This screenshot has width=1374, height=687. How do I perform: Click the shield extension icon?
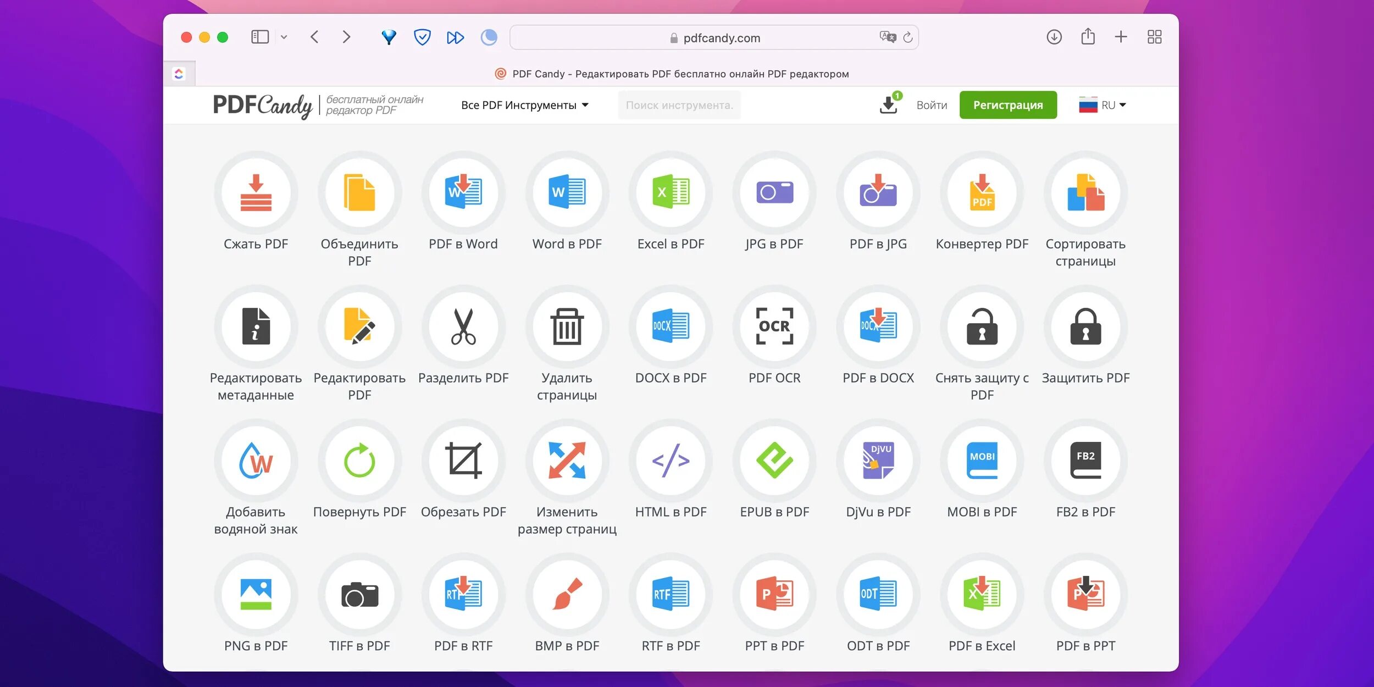pos(422,37)
